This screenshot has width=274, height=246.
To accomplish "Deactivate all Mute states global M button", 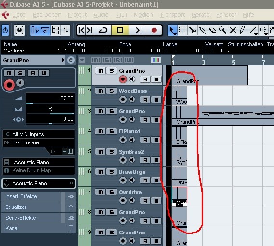I will (95, 60).
